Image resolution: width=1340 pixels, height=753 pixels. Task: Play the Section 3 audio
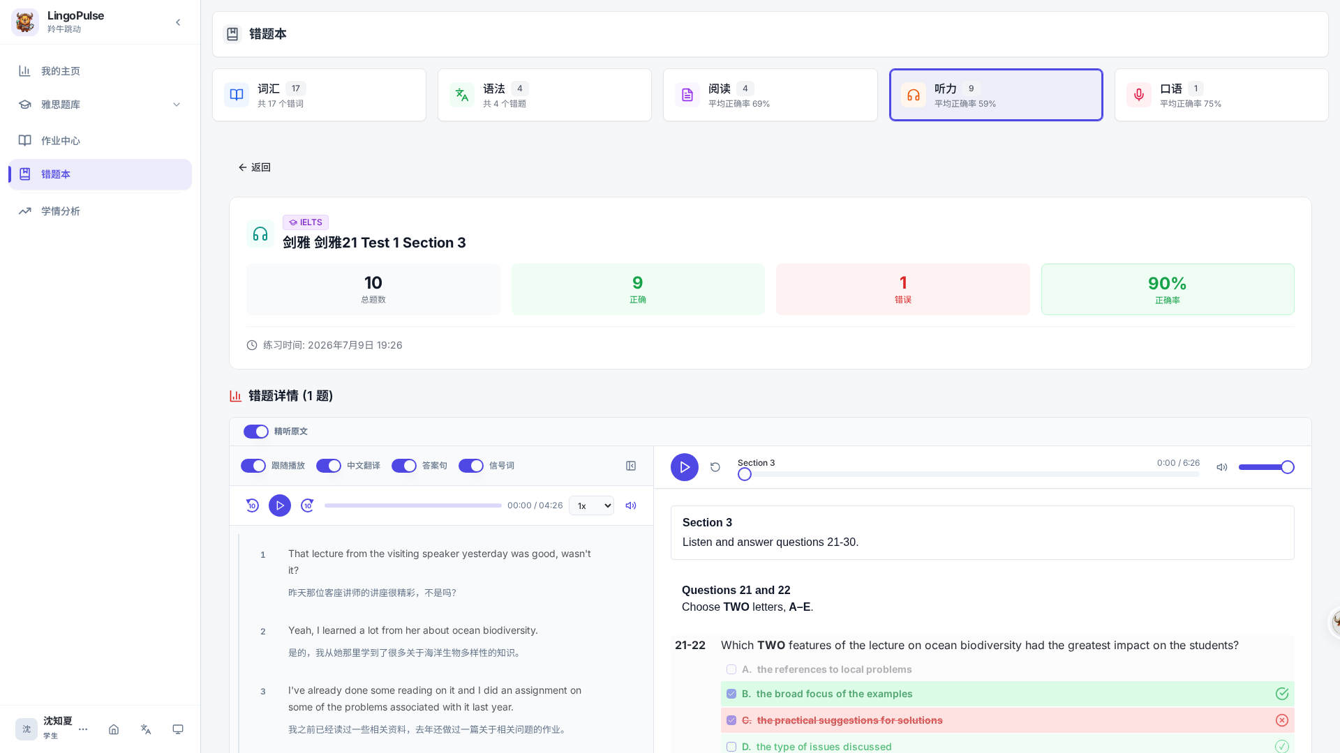684,467
